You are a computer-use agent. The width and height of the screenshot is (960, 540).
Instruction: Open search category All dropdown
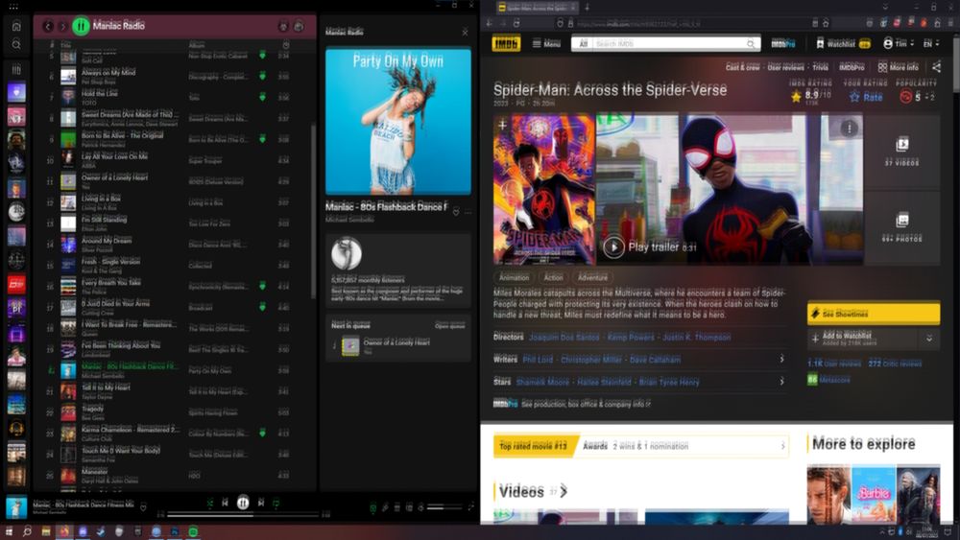(x=584, y=44)
